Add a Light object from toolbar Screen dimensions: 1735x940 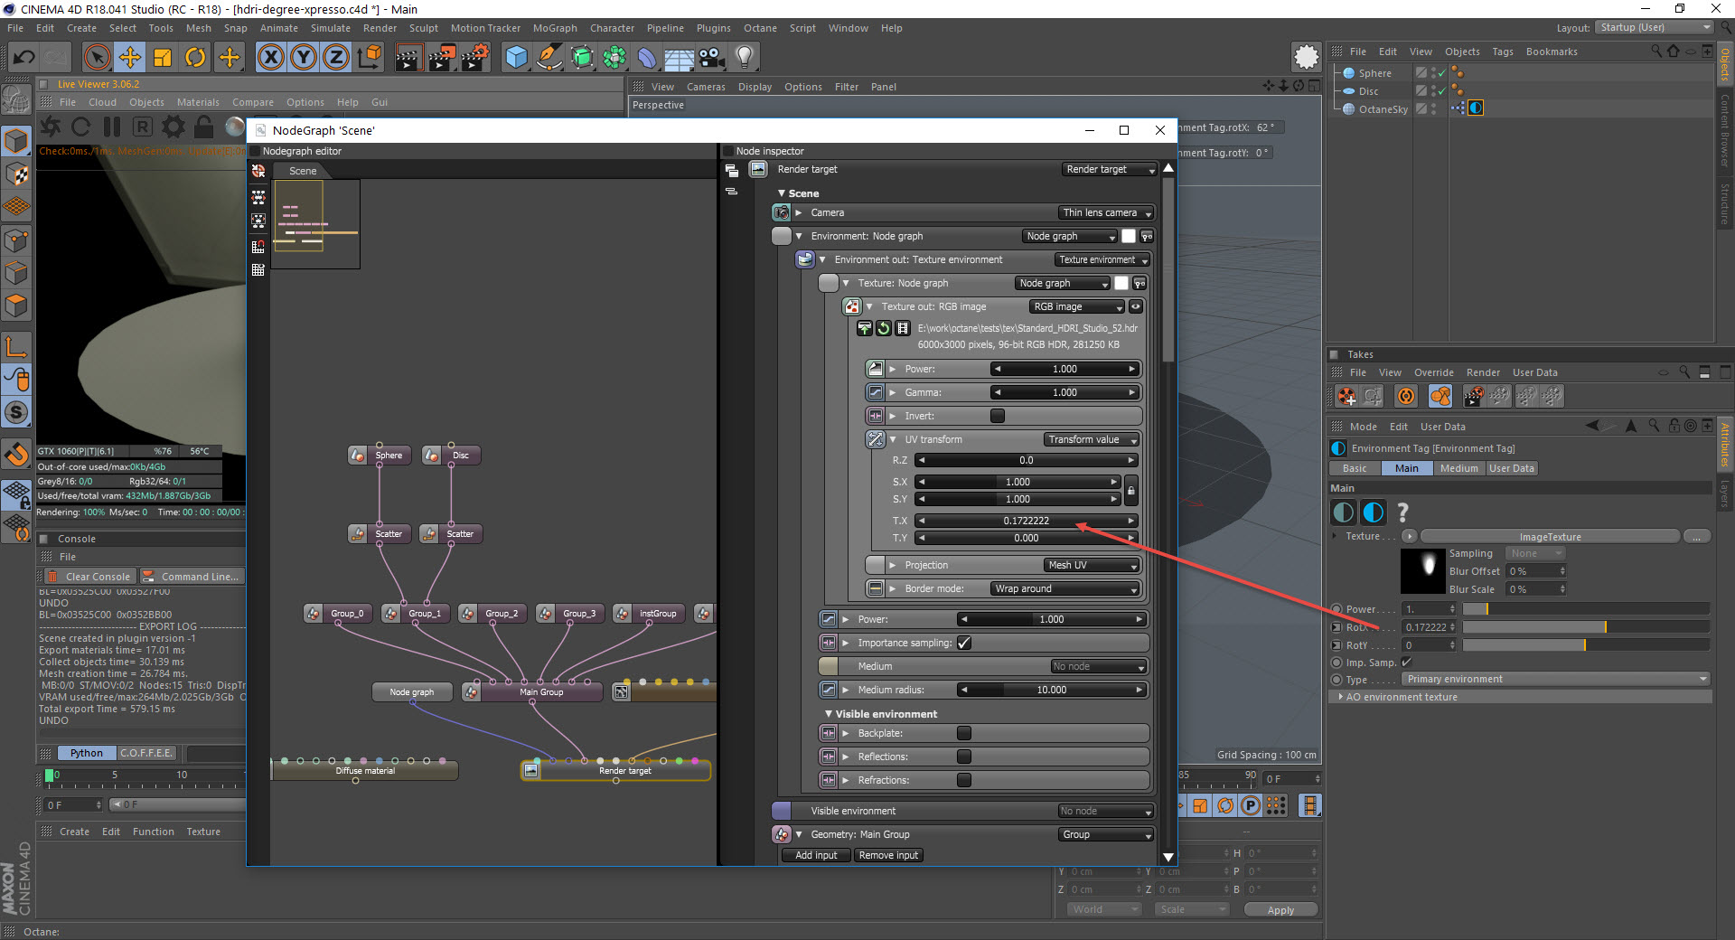[745, 58]
